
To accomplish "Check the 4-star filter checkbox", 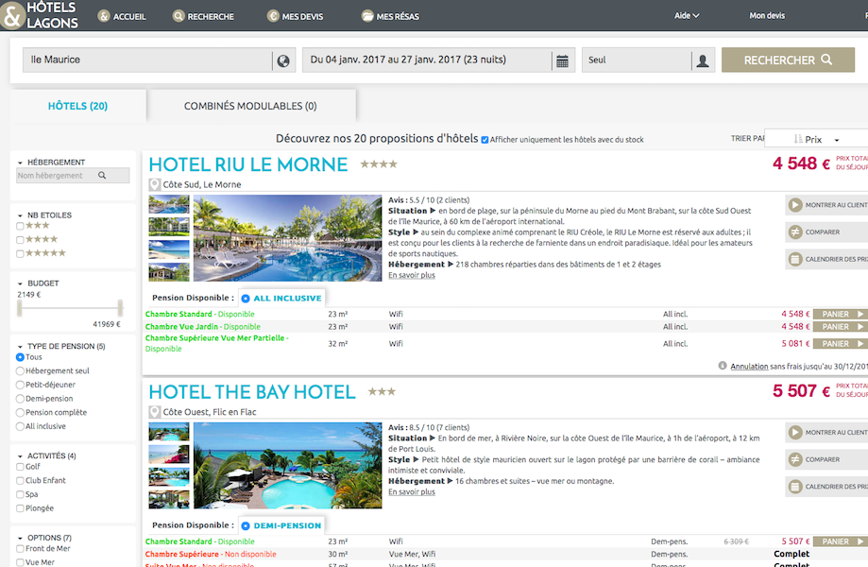I will tap(20, 240).
